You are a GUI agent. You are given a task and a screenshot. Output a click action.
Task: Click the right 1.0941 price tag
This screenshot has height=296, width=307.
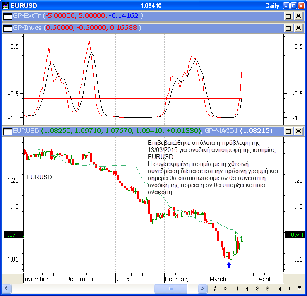click(x=295, y=235)
